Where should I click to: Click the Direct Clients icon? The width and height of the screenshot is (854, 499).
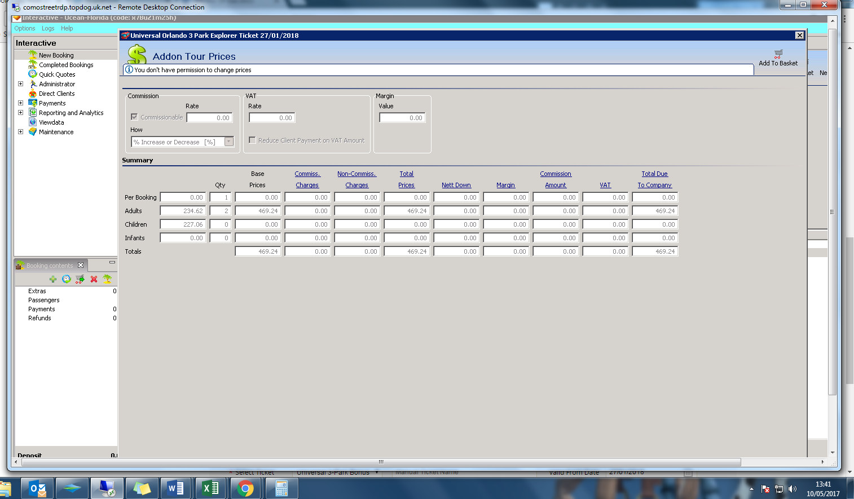[x=33, y=94]
